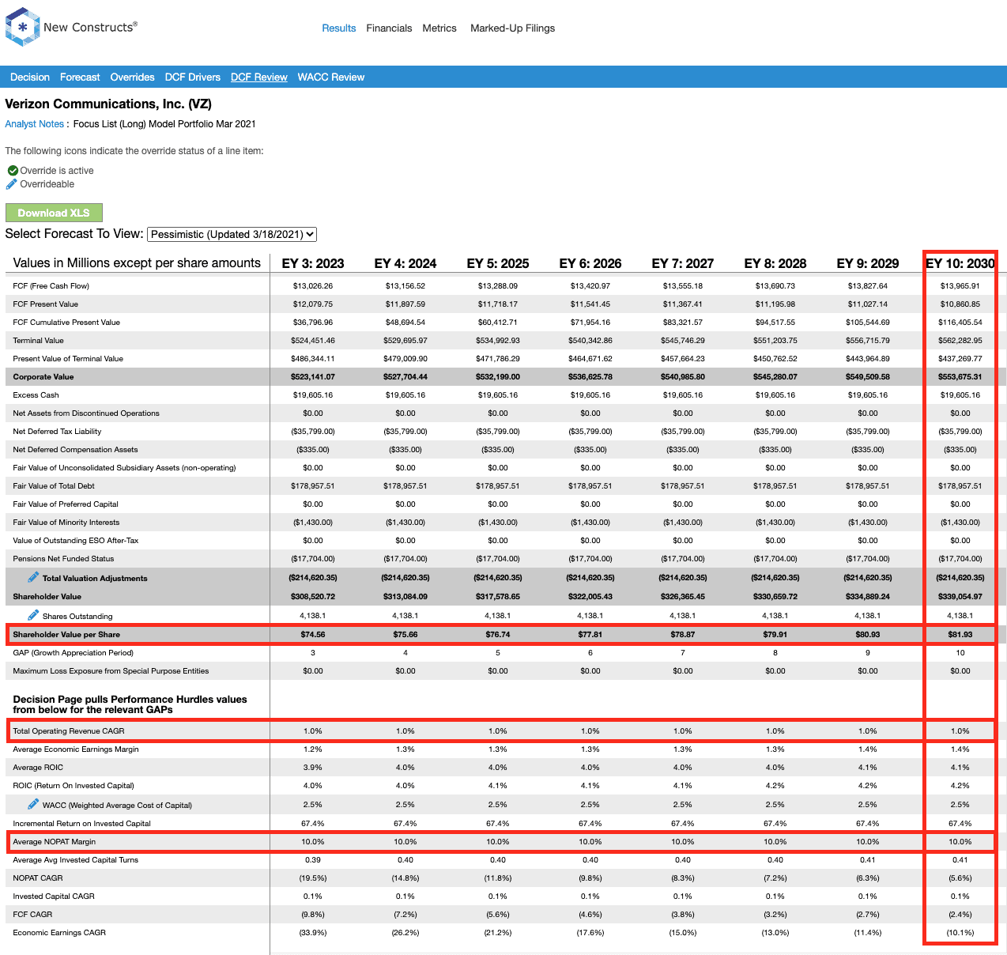This screenshot has width=1007, height=955.
Task: Open the Financials menu
Action: 389,28
